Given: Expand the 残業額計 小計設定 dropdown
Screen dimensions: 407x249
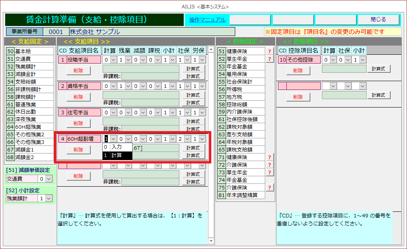Looking at the screenshot, I should pyautogui.click(x=49, y=198).
